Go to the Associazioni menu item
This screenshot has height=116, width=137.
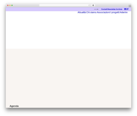point(103,12)
